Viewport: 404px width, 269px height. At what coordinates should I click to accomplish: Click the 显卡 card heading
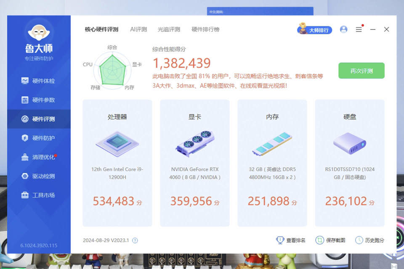pyautogui.click(x=195, y=117)
